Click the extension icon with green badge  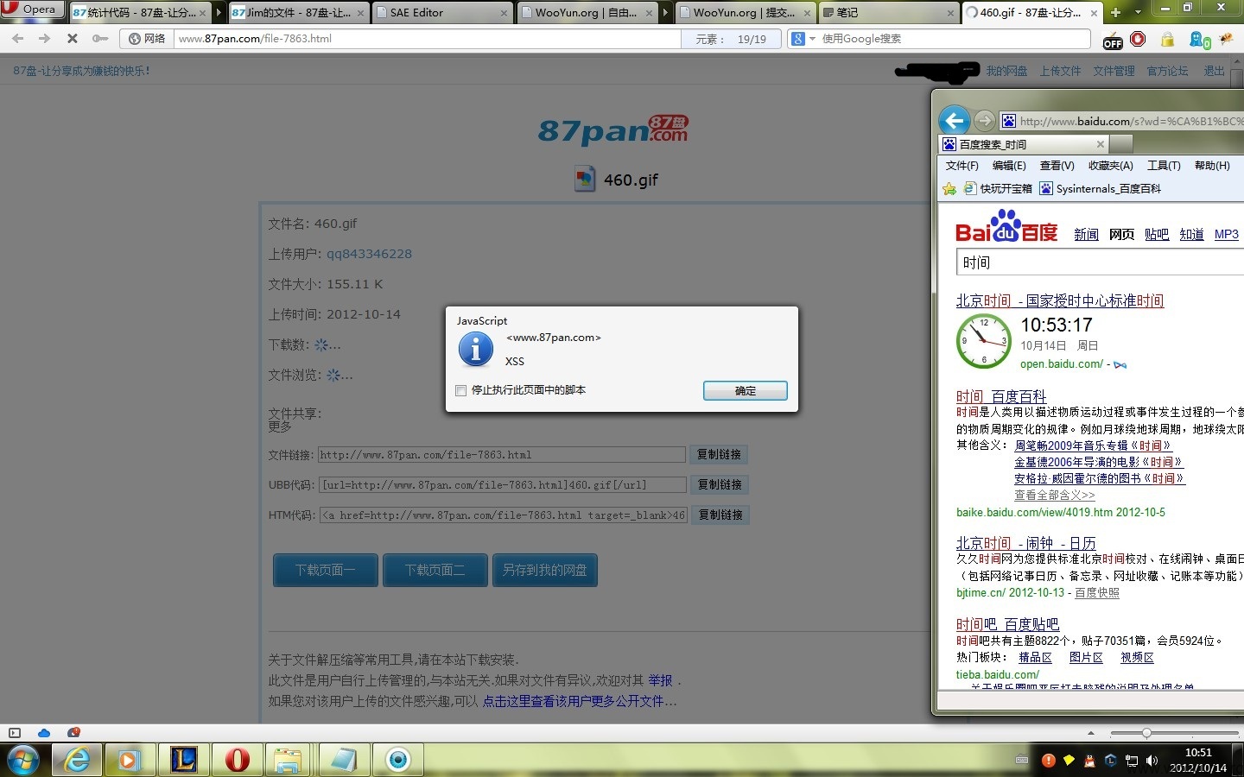[x=1200, y=40]
